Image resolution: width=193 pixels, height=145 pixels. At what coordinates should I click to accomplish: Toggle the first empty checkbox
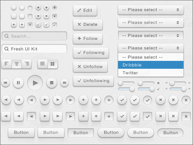14,16
